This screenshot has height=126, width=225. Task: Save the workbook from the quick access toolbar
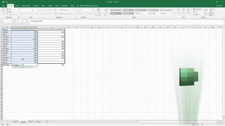[x=3, y=2]
